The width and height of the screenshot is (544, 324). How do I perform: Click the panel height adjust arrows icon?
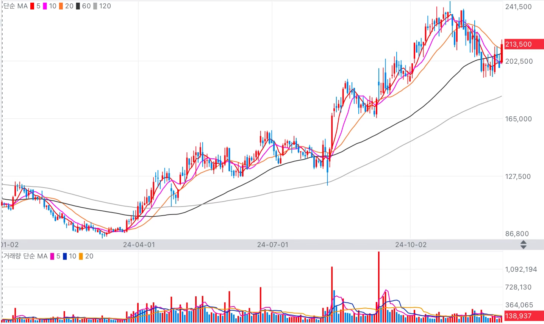[523, 244]
